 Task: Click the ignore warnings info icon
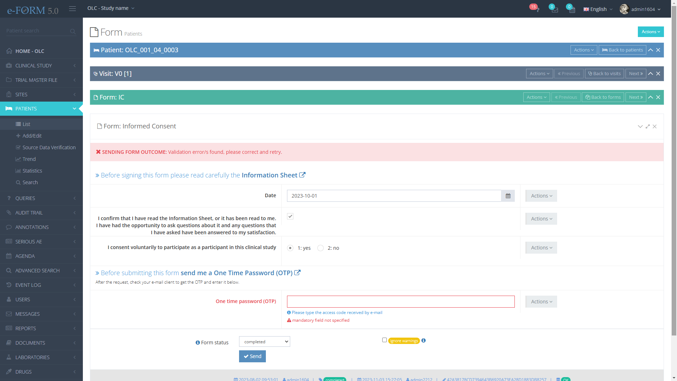tap(423, 340)
